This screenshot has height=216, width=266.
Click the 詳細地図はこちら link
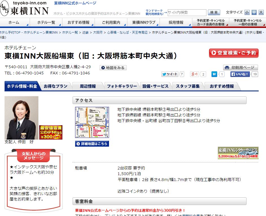pos(92,144)
